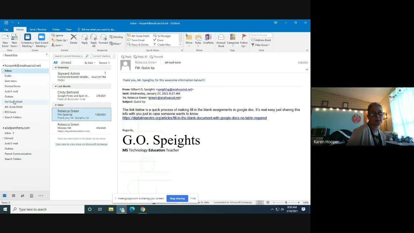Apply the Done quick step

tap(158, 40)
